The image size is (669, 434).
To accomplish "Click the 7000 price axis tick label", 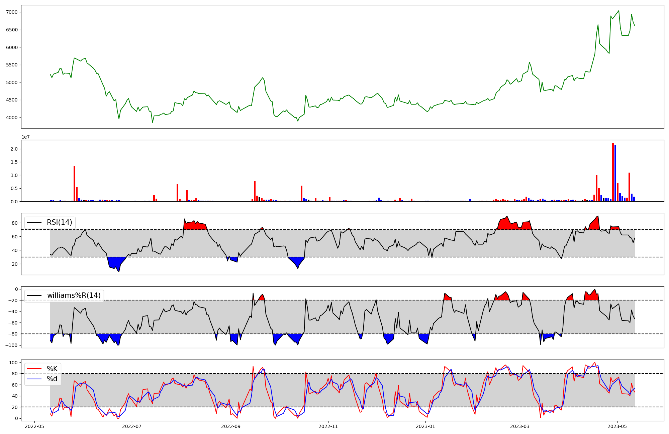I will (12, 12).
